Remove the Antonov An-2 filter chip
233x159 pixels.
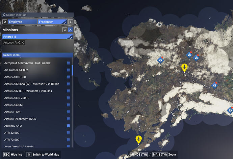pos(23,43)
